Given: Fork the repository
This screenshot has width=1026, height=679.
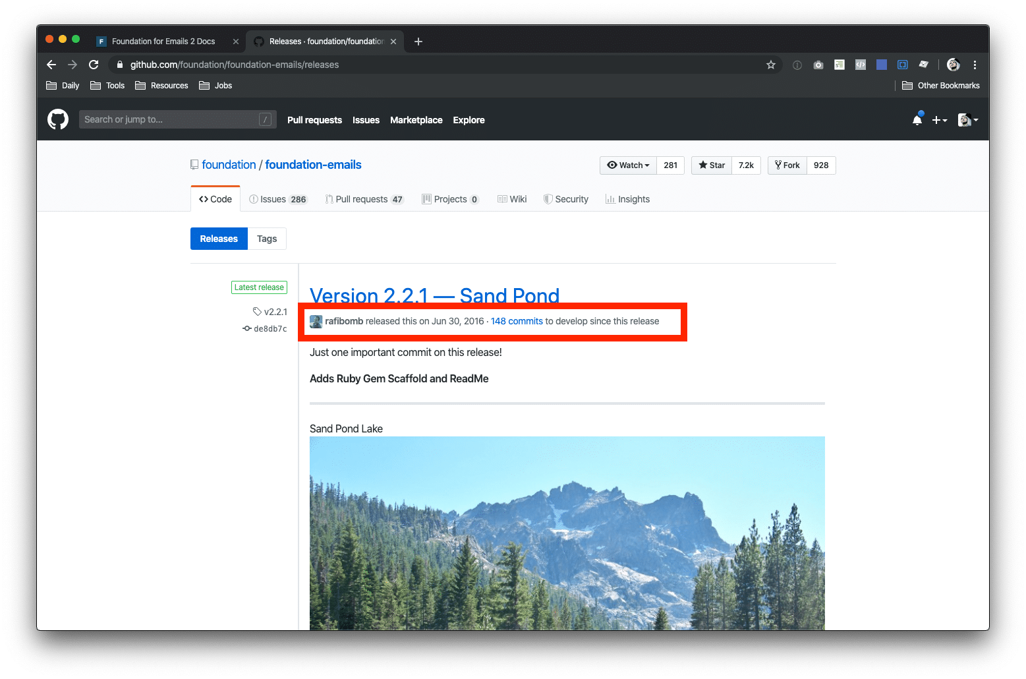Looking at the screenshot, I should point(787,165).
